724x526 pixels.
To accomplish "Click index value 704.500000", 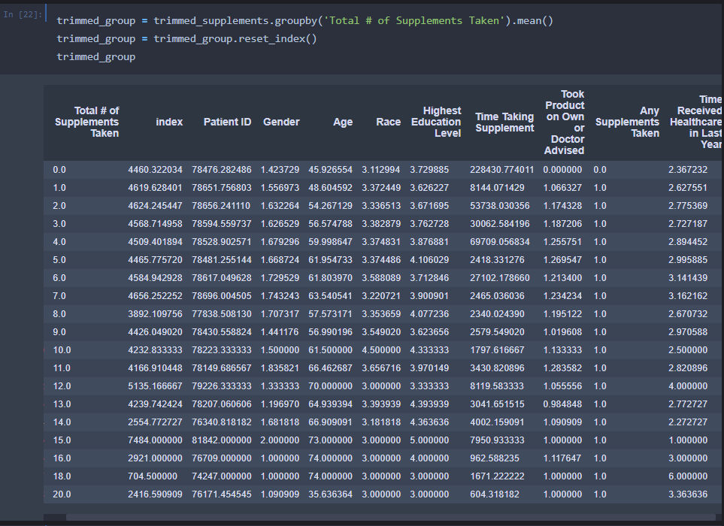I will (153, 476).
